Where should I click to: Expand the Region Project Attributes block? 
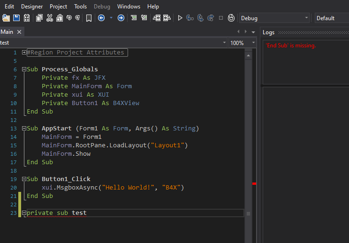click(24, 53)
